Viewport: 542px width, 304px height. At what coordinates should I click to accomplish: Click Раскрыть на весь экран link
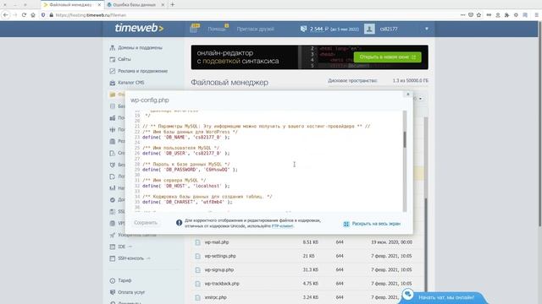click(376, 224)
